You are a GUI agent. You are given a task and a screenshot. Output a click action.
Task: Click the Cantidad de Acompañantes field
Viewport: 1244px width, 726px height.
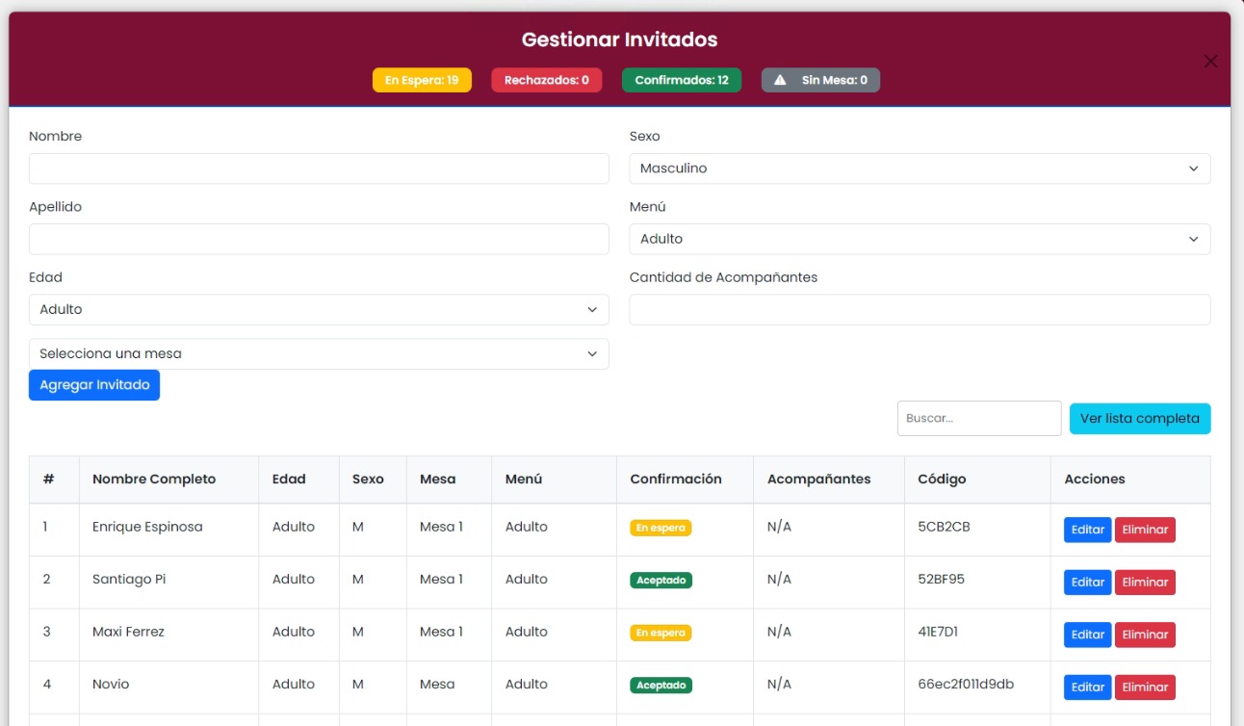(x=919, y=310)
